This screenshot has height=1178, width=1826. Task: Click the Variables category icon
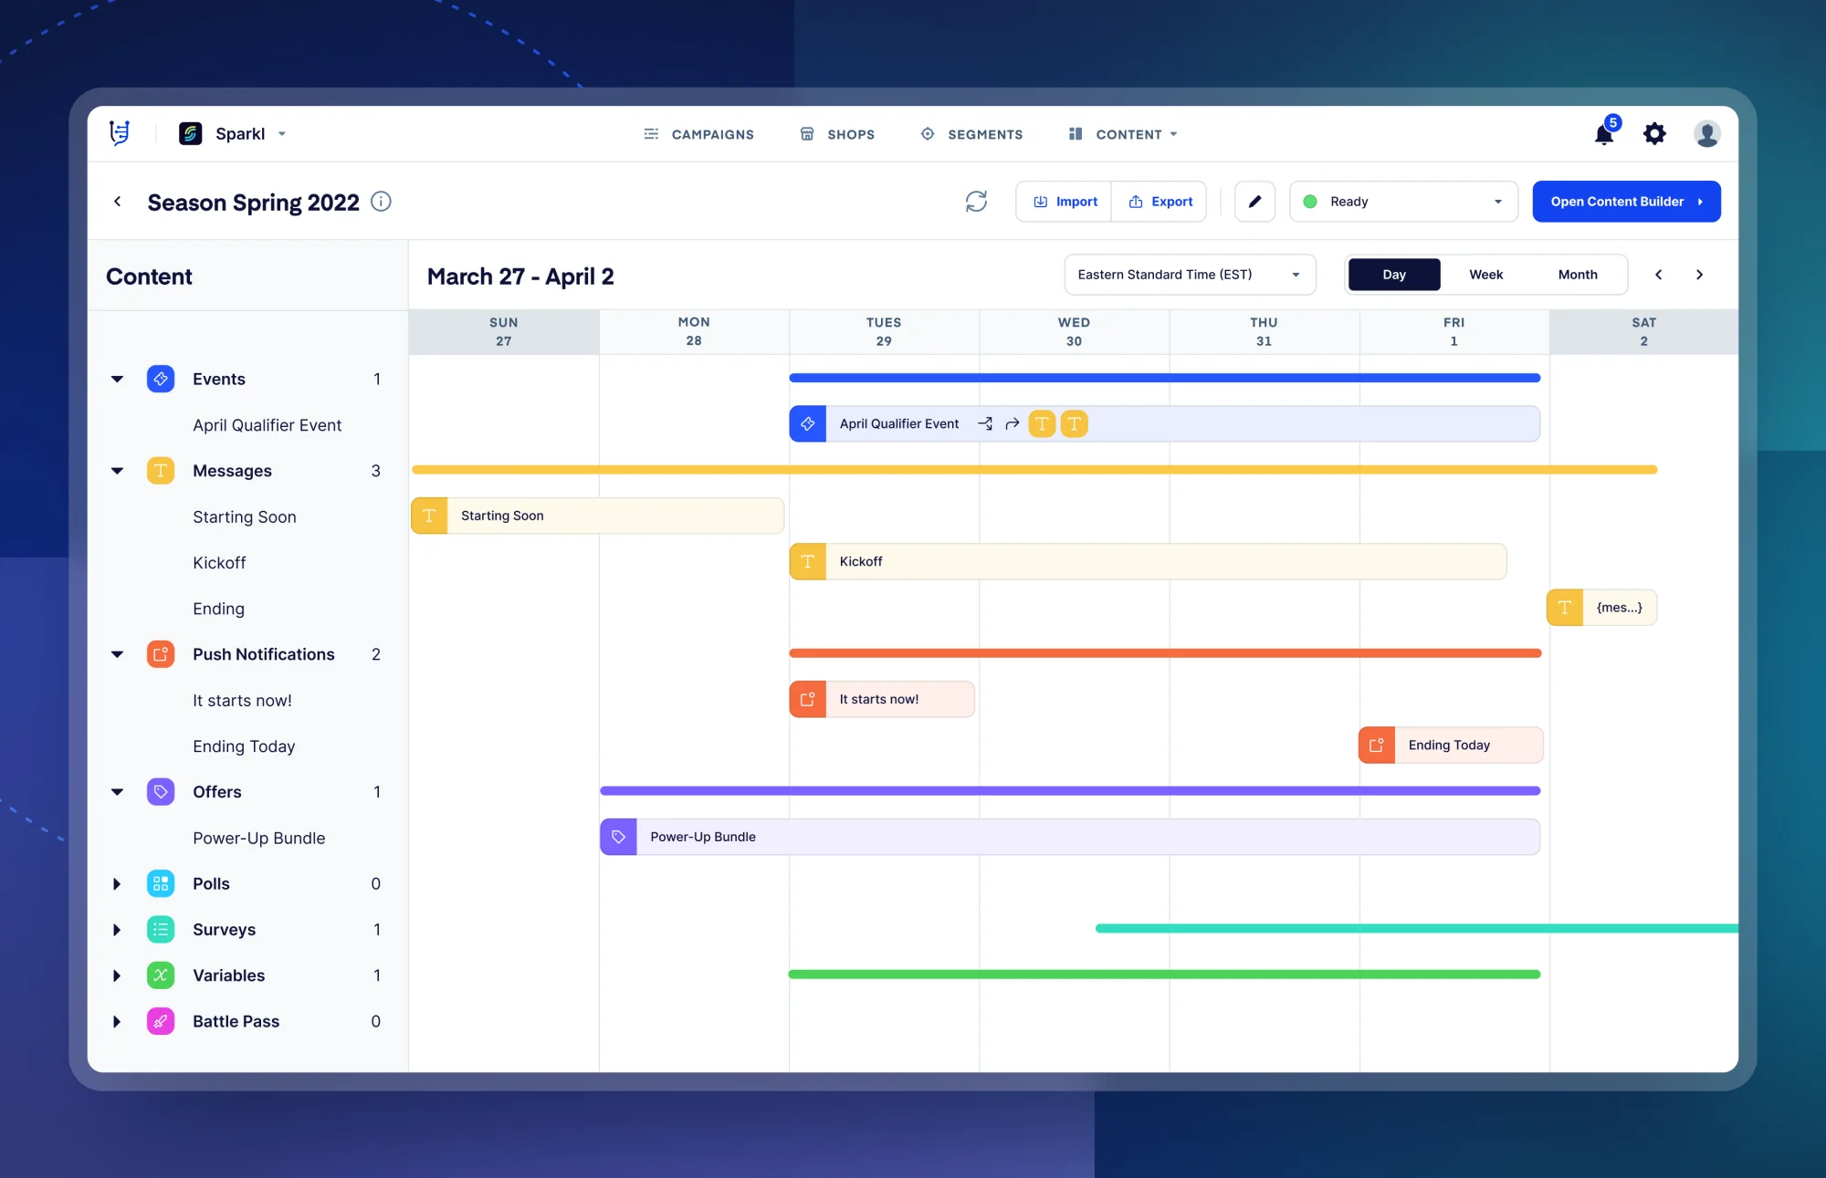click(161, 975)
